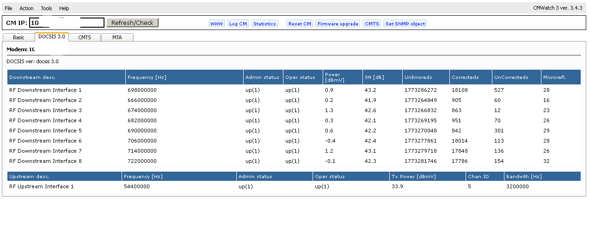The height and width of the screenshot is (227, 589).
Task: Open the Log CM link
Action: point(238,24)
